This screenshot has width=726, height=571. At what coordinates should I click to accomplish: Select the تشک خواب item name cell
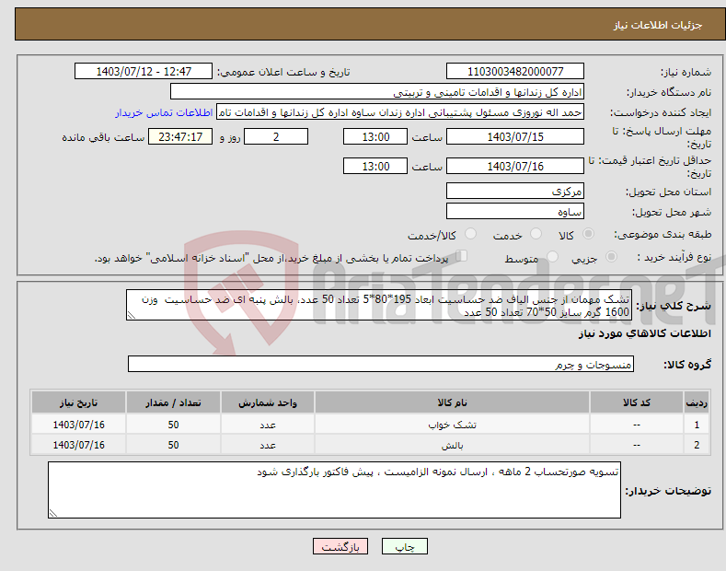pos(452,425)
